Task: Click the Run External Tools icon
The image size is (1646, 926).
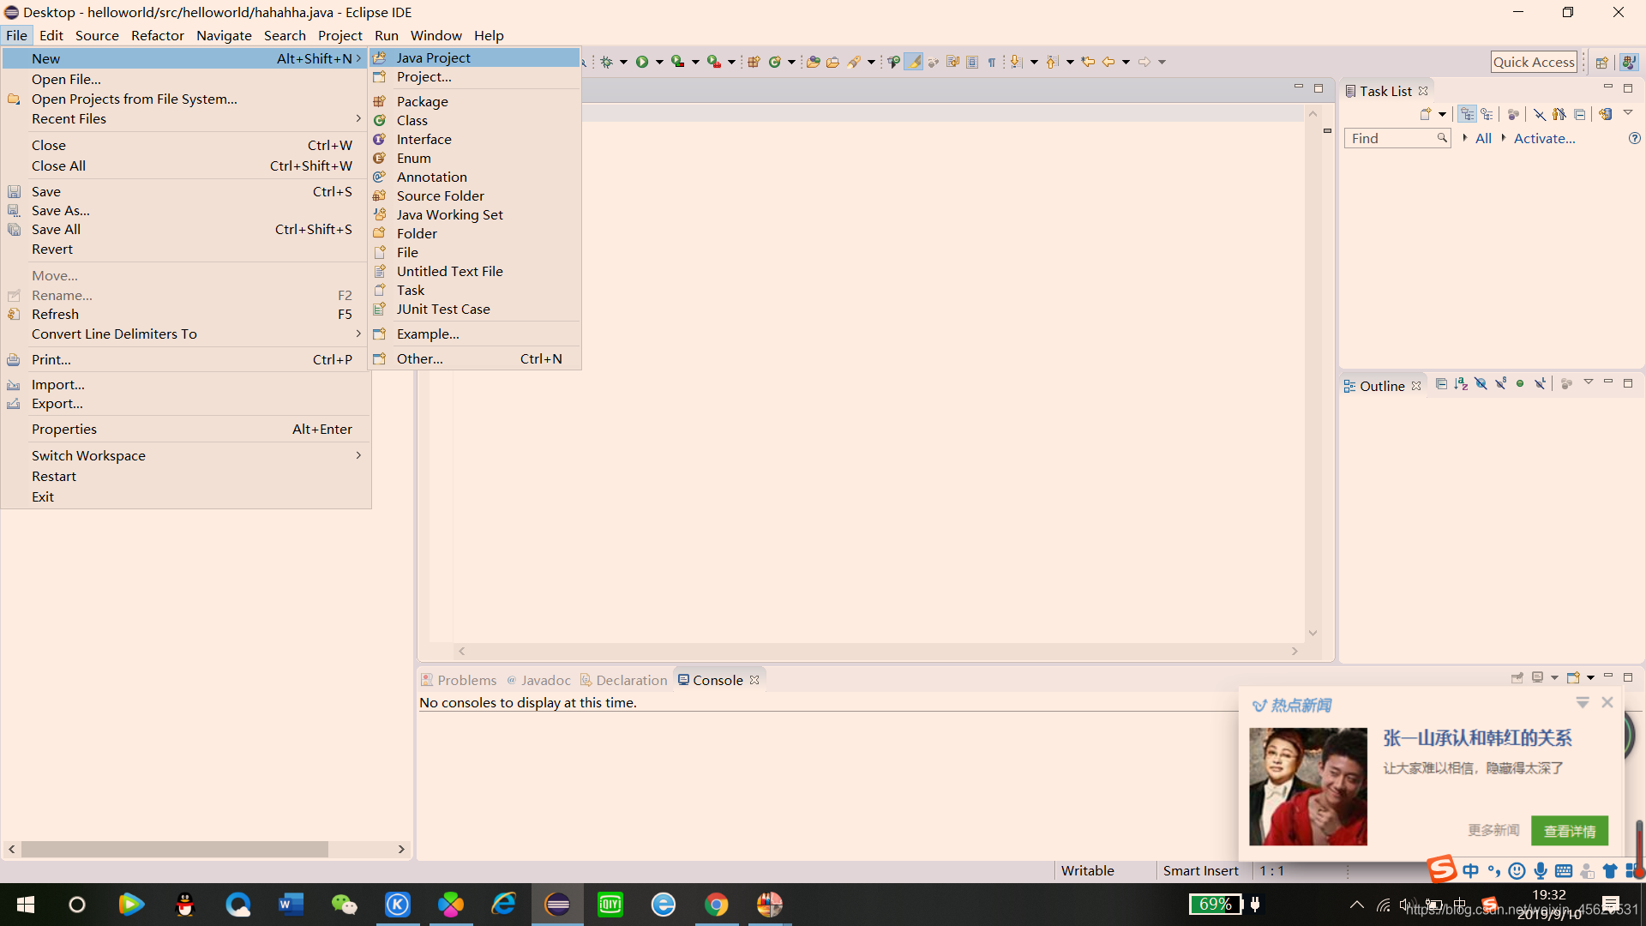Action: [x=713, y=62]
